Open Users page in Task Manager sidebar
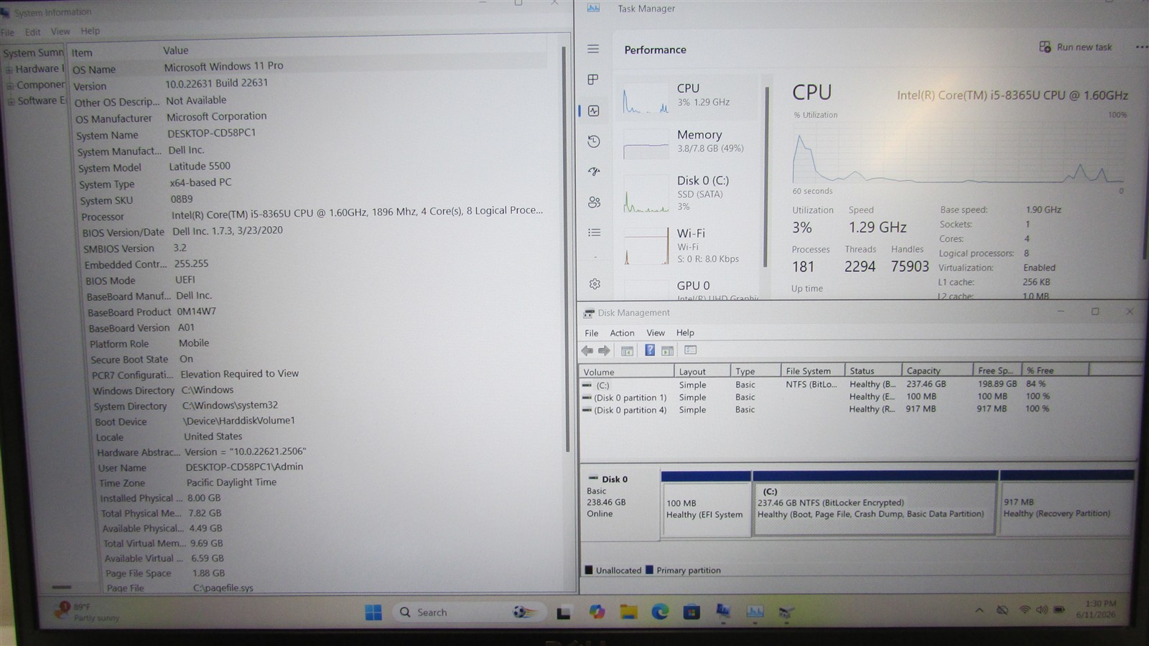Screen dimensions: 1149x646 tap(595, 202)
